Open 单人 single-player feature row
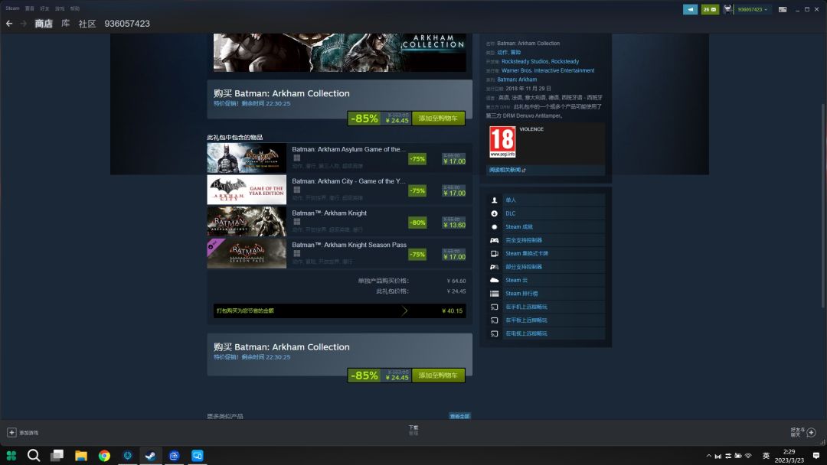The width and height of the screenshot is (827, 465). tap(545, 200)
